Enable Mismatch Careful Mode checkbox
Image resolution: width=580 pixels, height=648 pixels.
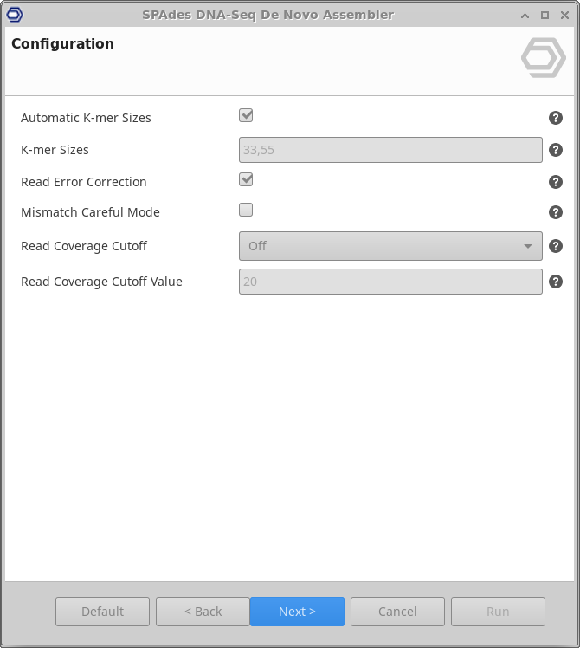[246, 210]
